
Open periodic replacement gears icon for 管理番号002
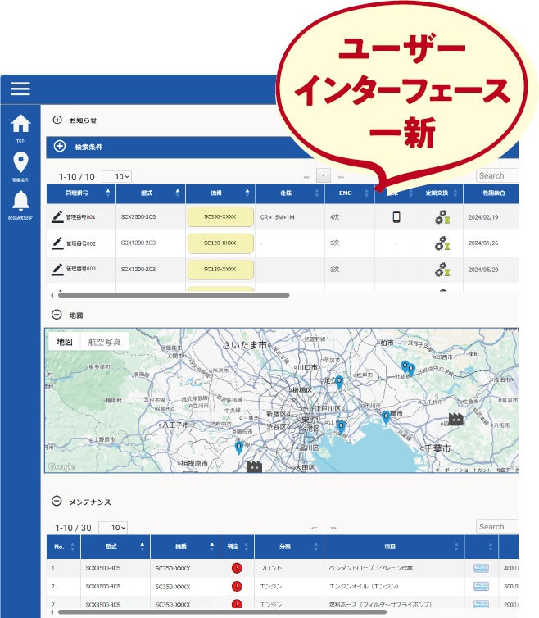click(442, 243)
